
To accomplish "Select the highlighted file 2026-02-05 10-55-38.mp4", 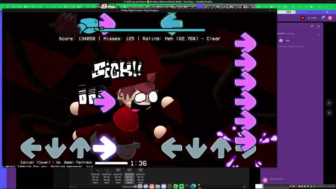I will pyautogui.click(x=129, y=177).
